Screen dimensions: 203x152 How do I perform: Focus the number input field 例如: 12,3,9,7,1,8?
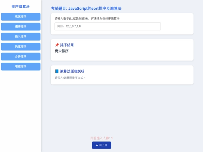(x=108, y=26)
